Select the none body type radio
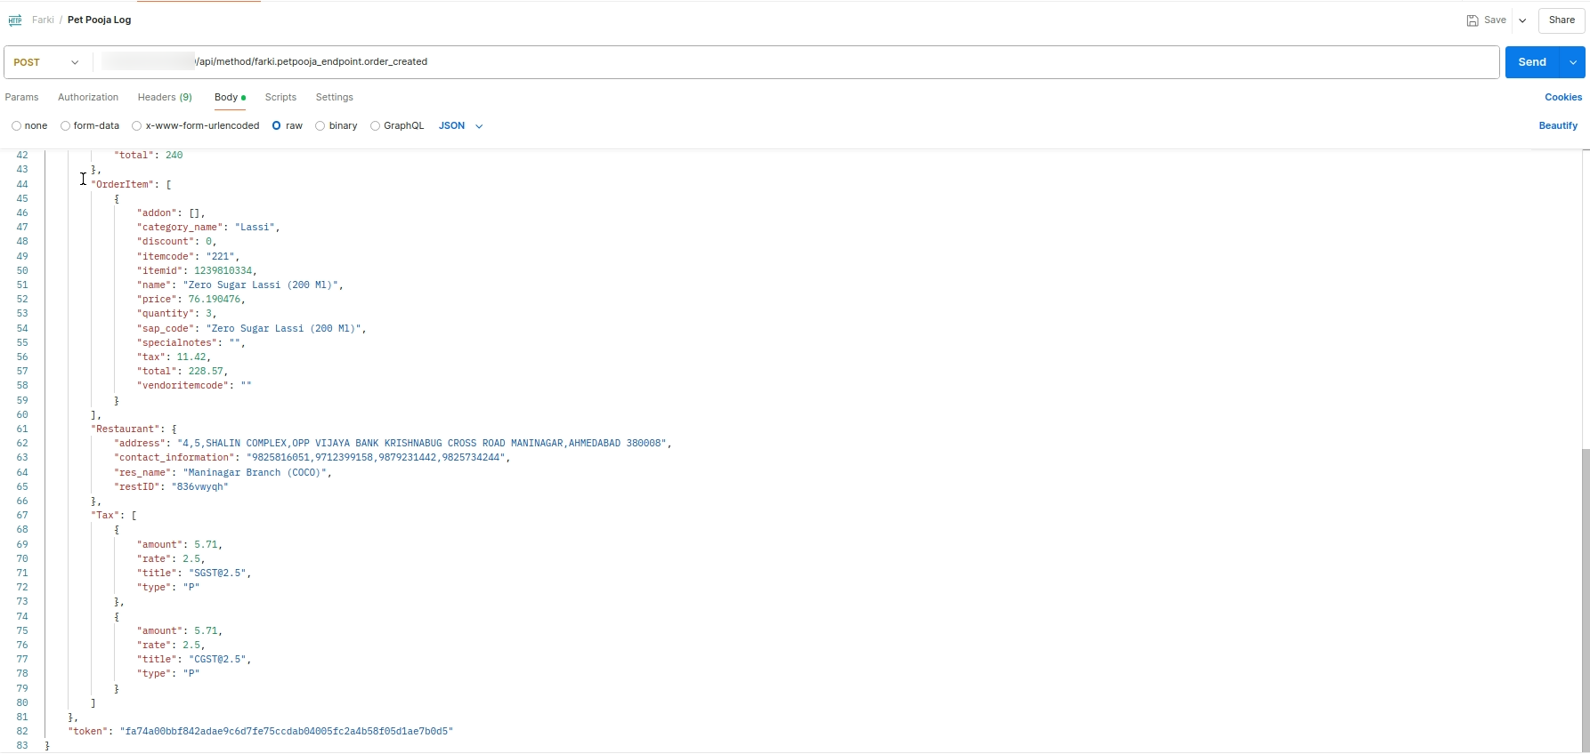 (17, 126)
